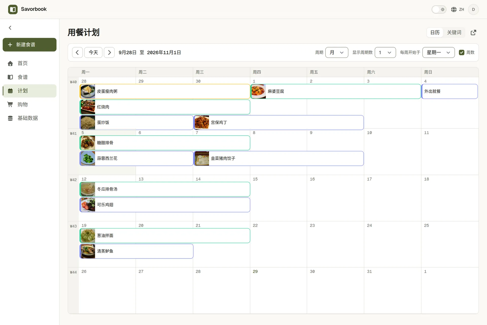Switch to the 日历 tab
Viewport: 487px width, 325px height.
click(x=435, y=32)
